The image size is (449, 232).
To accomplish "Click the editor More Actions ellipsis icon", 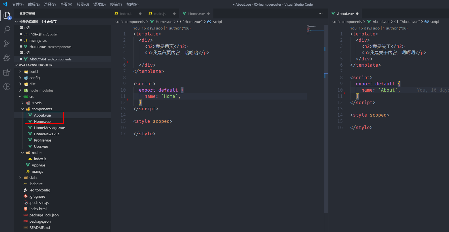I will tap(321, 13).
